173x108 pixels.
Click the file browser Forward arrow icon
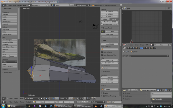[x=132, y=90]
